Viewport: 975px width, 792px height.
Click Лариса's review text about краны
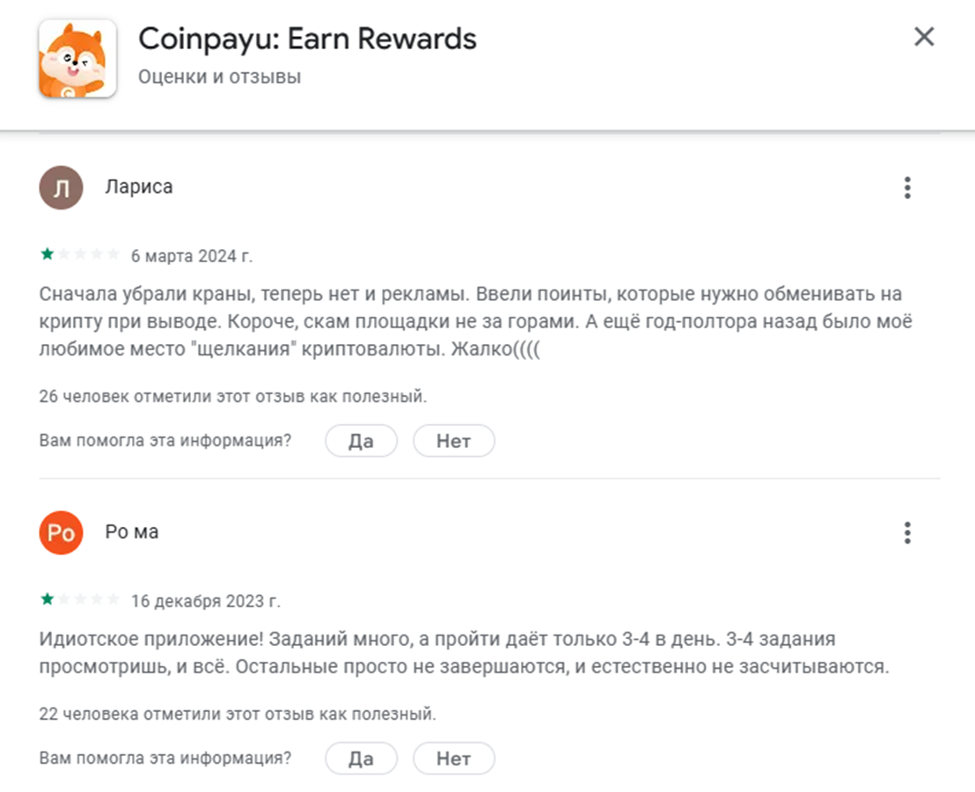pyautogui.click(x=475, y=321)
